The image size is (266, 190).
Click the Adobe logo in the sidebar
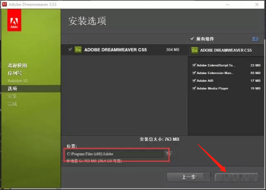[x=14, y=20]
